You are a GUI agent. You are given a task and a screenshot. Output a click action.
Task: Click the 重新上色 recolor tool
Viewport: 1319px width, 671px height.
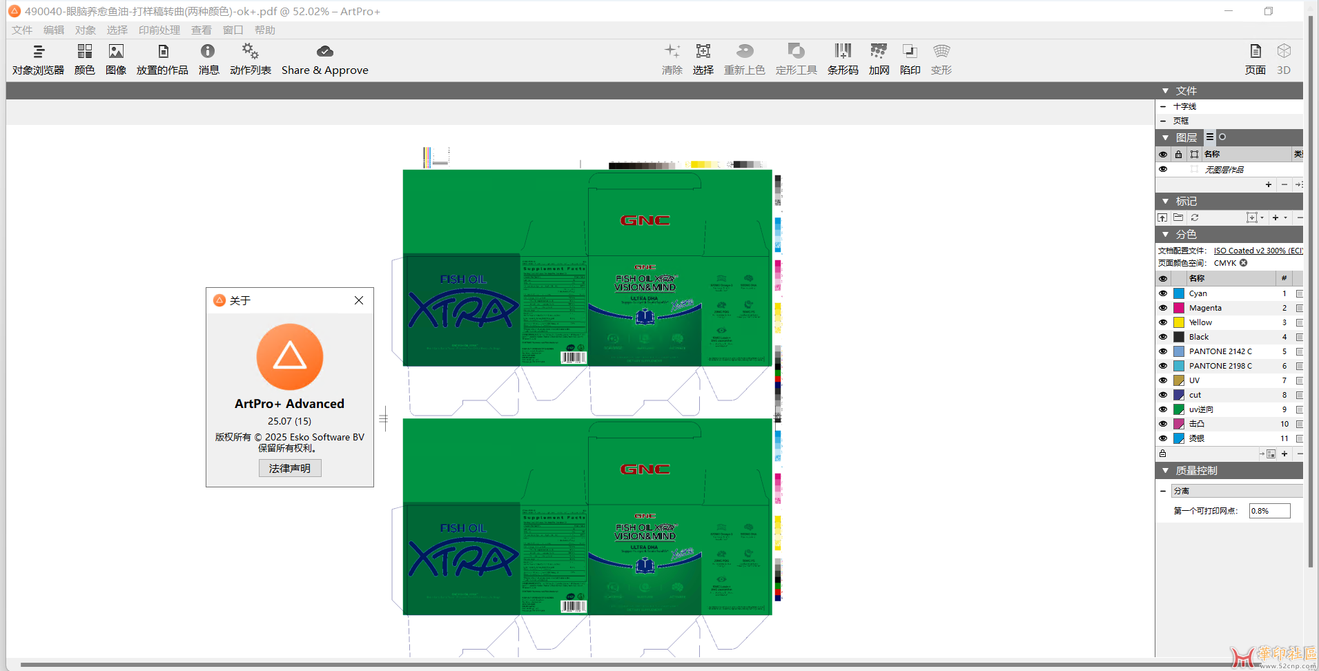coord(744,59)
